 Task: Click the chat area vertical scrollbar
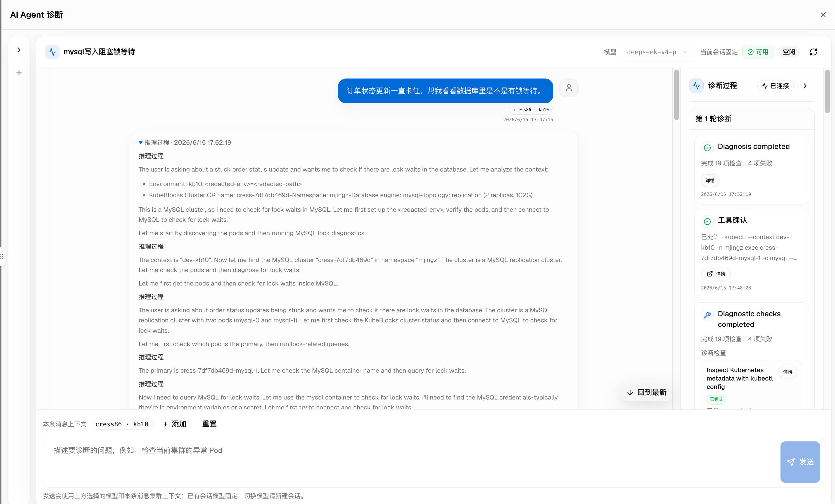(x=676, y=95)
